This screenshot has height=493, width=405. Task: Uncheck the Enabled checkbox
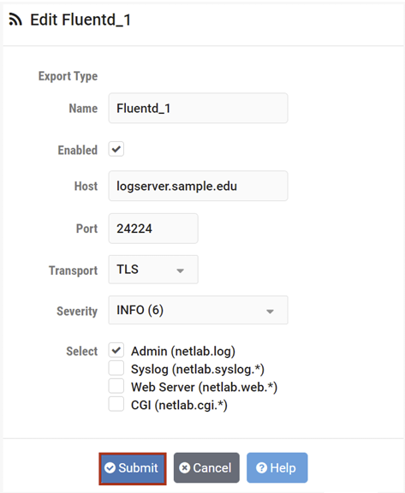tap(116, 149)
